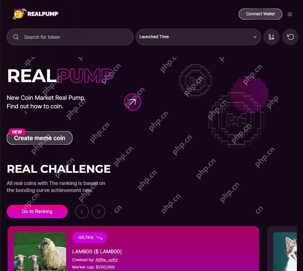
Task: Click the RealPump coin mascot logo
Action: coord(19,14)
